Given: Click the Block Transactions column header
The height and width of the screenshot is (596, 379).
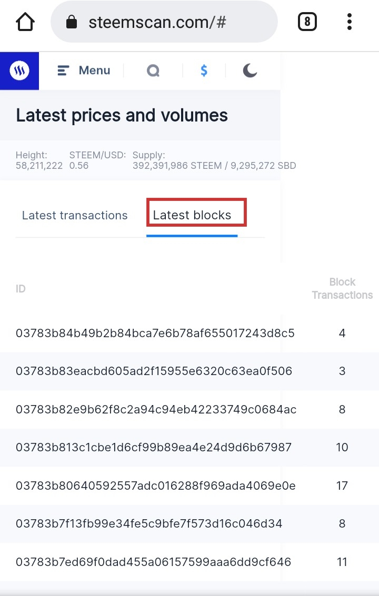Looking at the screenshot, I should pyautogui.click(x=342, y=288).
